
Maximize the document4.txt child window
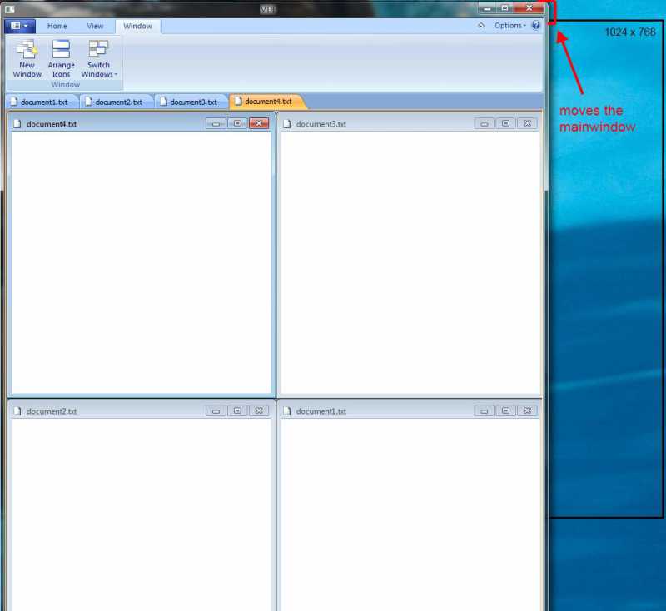pos(237,123)
